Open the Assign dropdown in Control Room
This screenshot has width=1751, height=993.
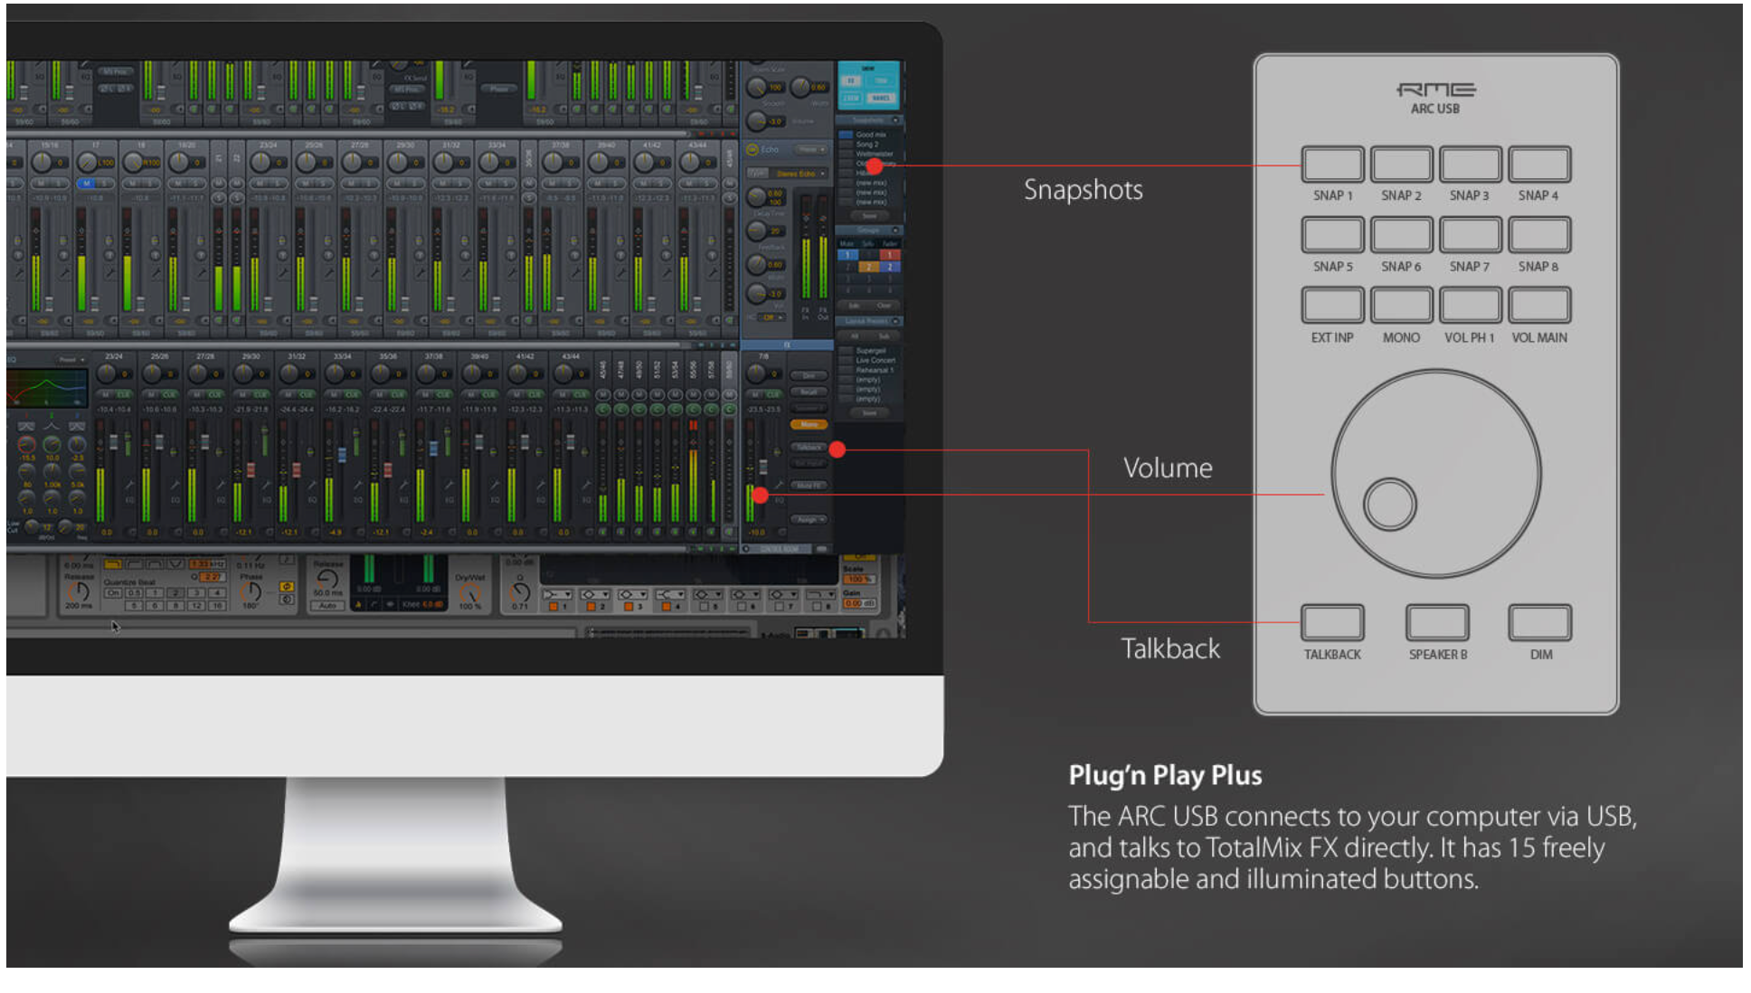[809, 519]
